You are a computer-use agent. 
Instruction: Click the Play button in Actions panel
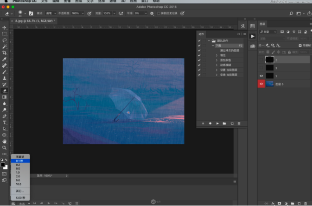click(217, 123)
